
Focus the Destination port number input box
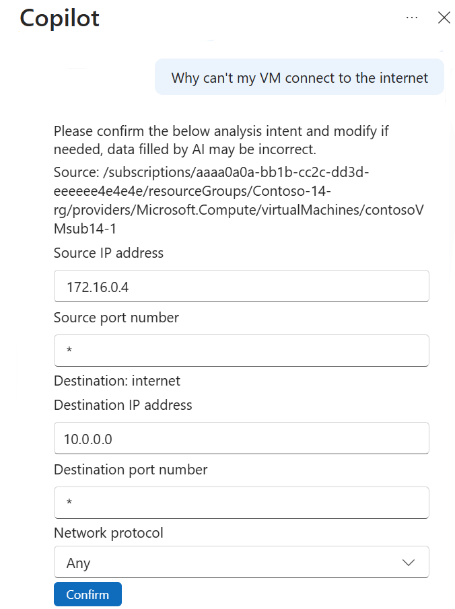pos(241,503)
